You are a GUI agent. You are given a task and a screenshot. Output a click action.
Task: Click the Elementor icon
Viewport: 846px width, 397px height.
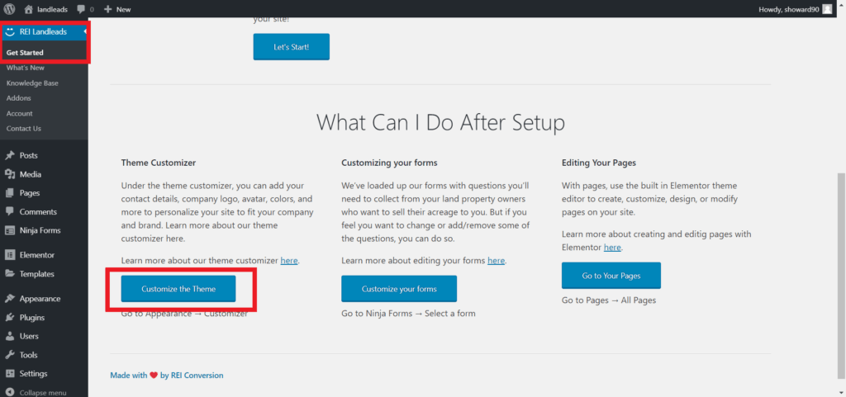(x=10, y=255)
